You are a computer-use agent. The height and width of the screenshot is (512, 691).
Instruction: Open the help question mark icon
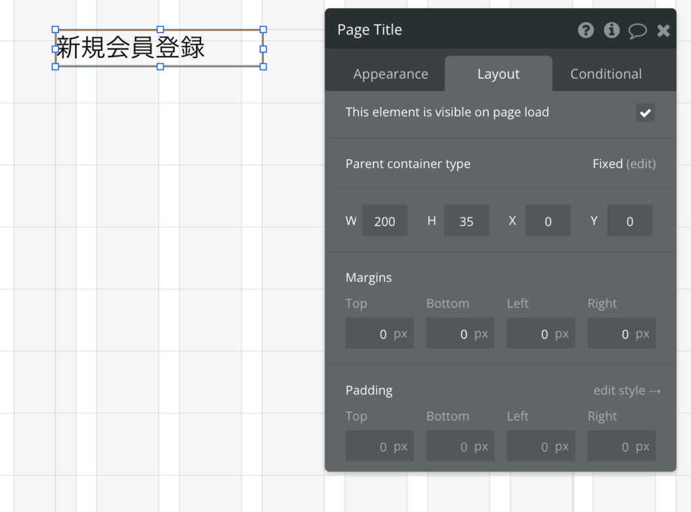coord(586,30)
